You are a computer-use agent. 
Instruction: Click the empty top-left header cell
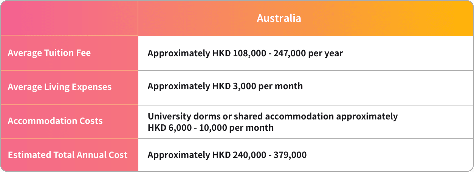click(x=70, y=18)
